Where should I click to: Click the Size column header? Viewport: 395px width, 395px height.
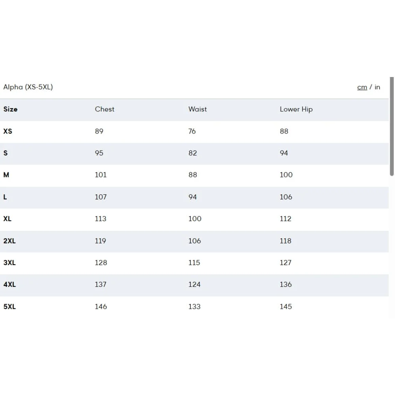10,109
